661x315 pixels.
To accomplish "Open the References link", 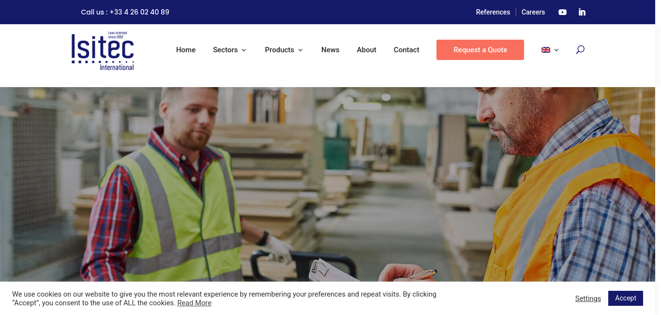I will click(x=493, y=12).
